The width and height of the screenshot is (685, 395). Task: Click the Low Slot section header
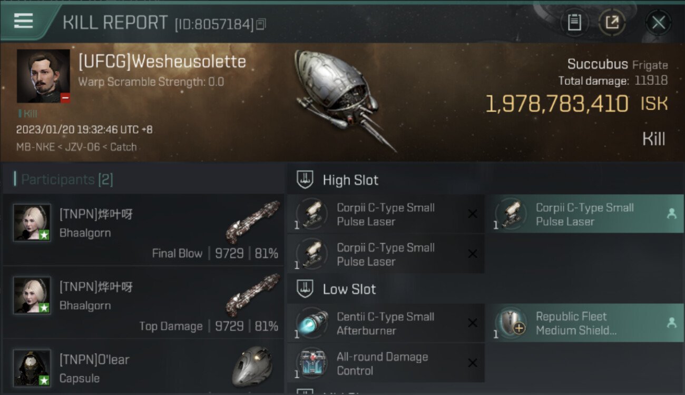pos(349,289)
